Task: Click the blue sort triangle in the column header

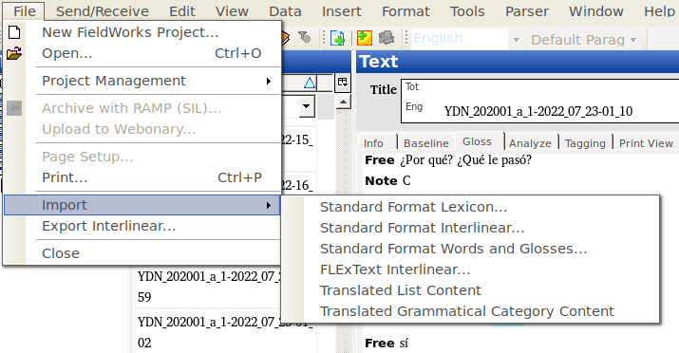Action: (310, 83)
